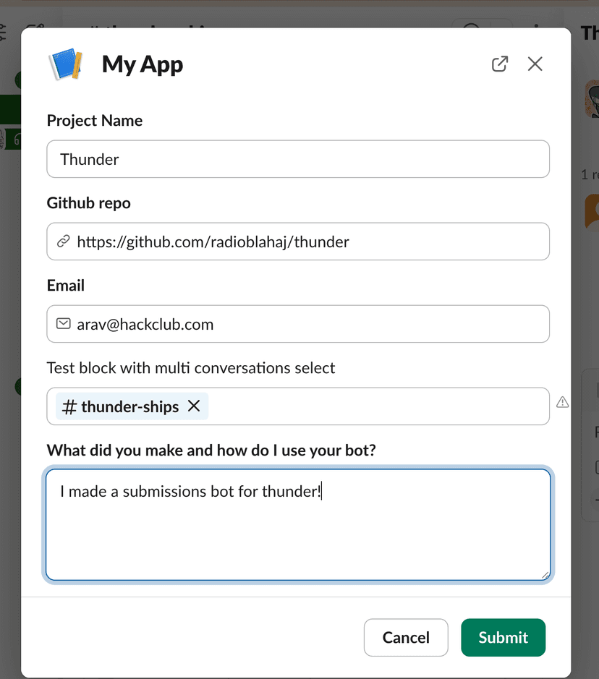Click the Github repo field label
The width and height of the screenshot is (599, 679).
click(88, 203)
